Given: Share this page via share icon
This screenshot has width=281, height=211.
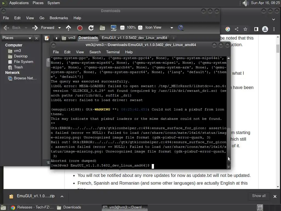Looking at the screenshot, I should click(237, 29).
